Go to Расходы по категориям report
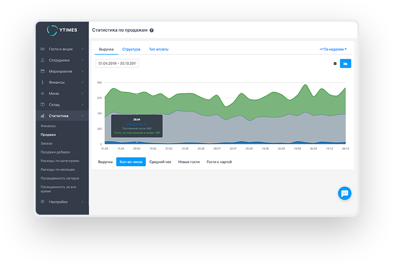The width and height of the screenshot is (393, 264). pos(60,161)
